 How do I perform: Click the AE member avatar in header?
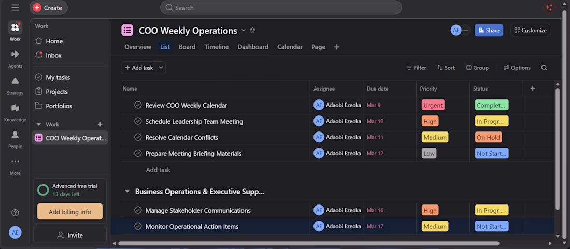pos(456,30)
